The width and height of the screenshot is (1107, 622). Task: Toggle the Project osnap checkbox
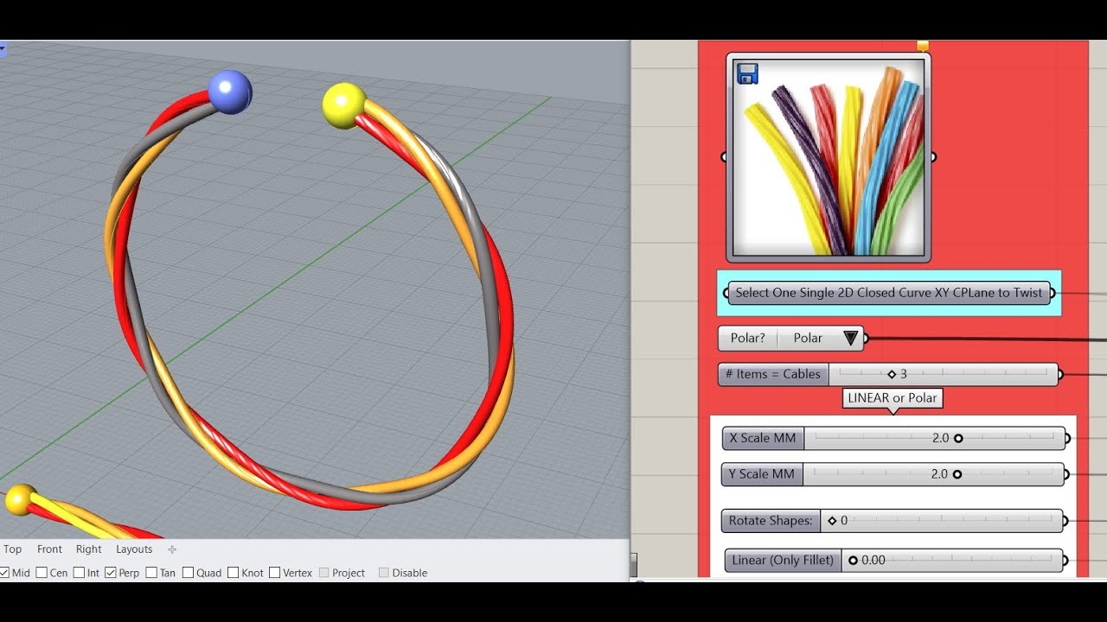[x=324, y=573]
